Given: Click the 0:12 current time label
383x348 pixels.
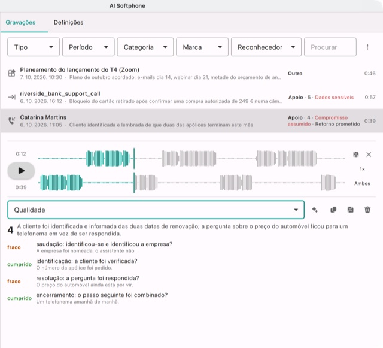Looking at the screenshot, I should point(21,154).
